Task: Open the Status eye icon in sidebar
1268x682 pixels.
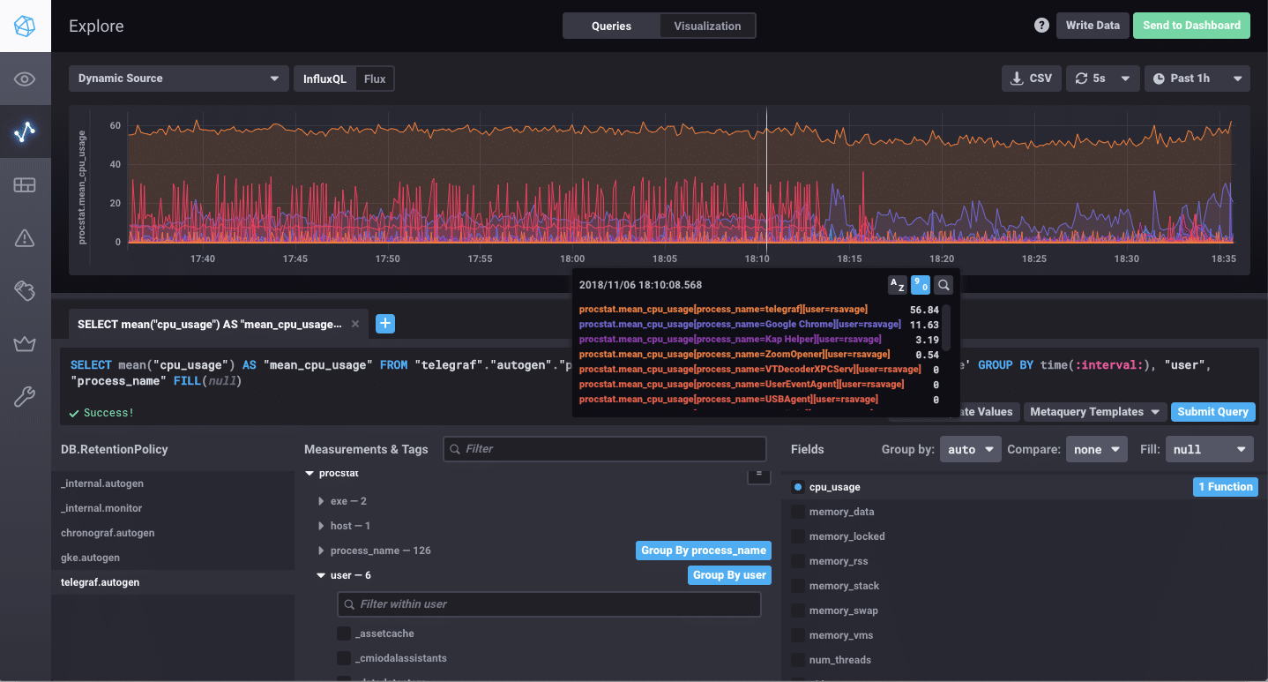Action: point(25,79)
